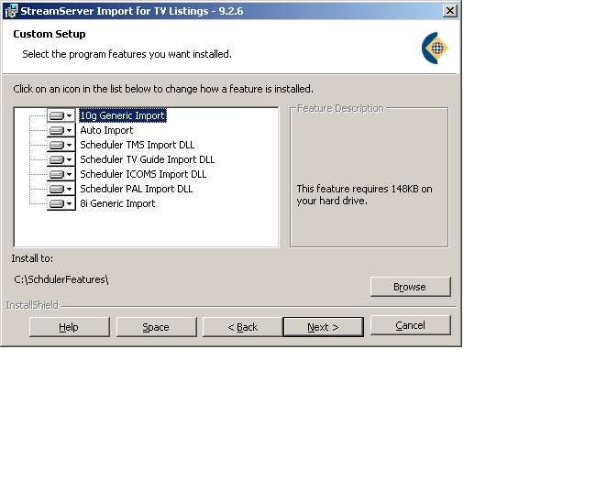Click the install path C:\SchdulerFeatures\
The height and width of the screenshot is (502, 596).
61,279
